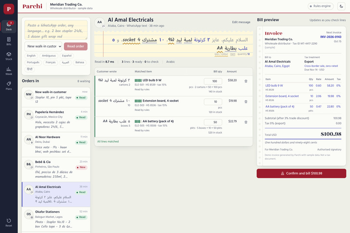Click the Ataba, Cairo, Egypt address link
Viewport: 350px width, 233px height.
(277, 66)
